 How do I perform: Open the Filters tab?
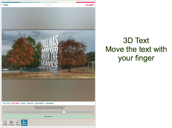(x=23, y=103)
